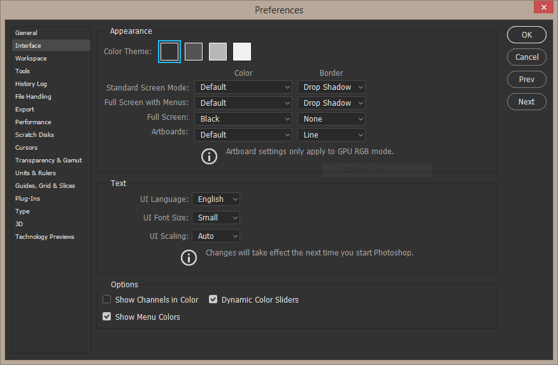Select Technology Previews category
The width and height of the screenshot is (558, 365).
tap(51, 237)
